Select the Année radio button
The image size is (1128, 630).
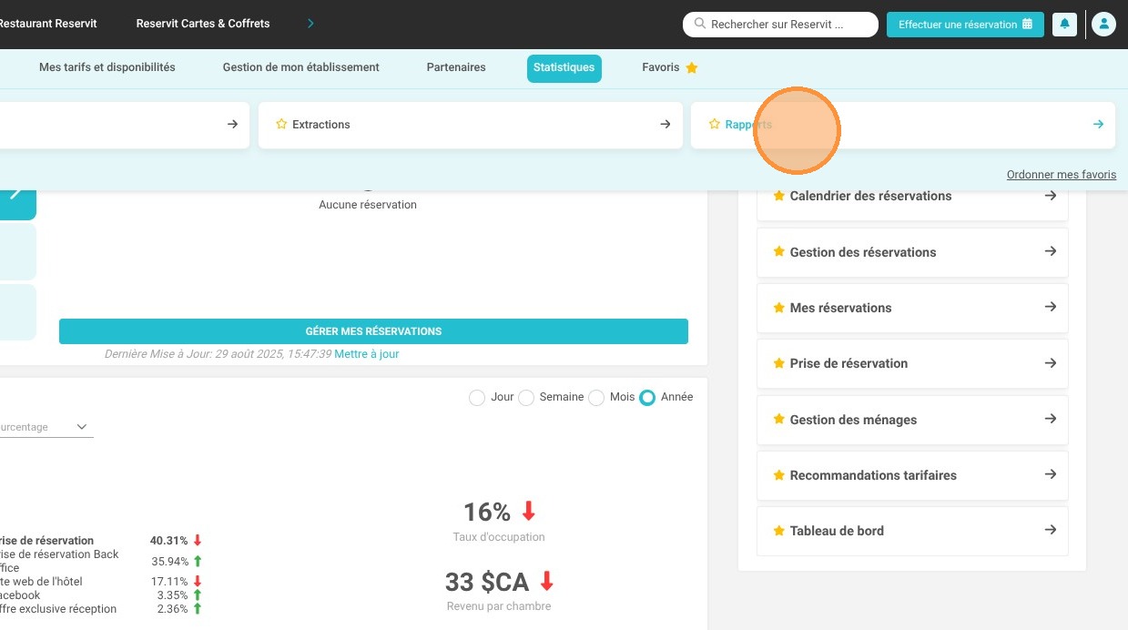point(647,398)
